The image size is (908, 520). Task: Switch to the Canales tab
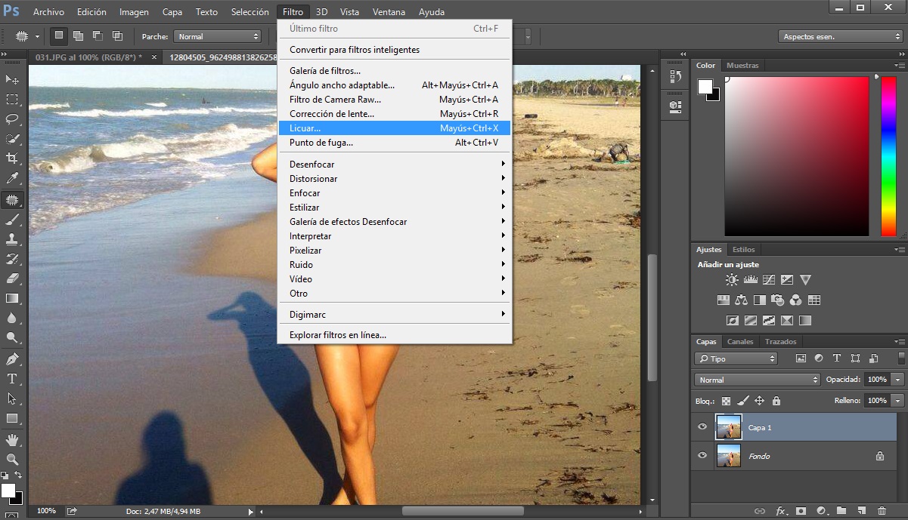click(740, 342)
